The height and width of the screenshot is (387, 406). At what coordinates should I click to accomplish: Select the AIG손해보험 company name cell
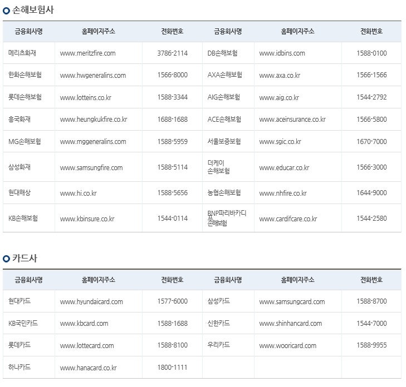(228, 97)
